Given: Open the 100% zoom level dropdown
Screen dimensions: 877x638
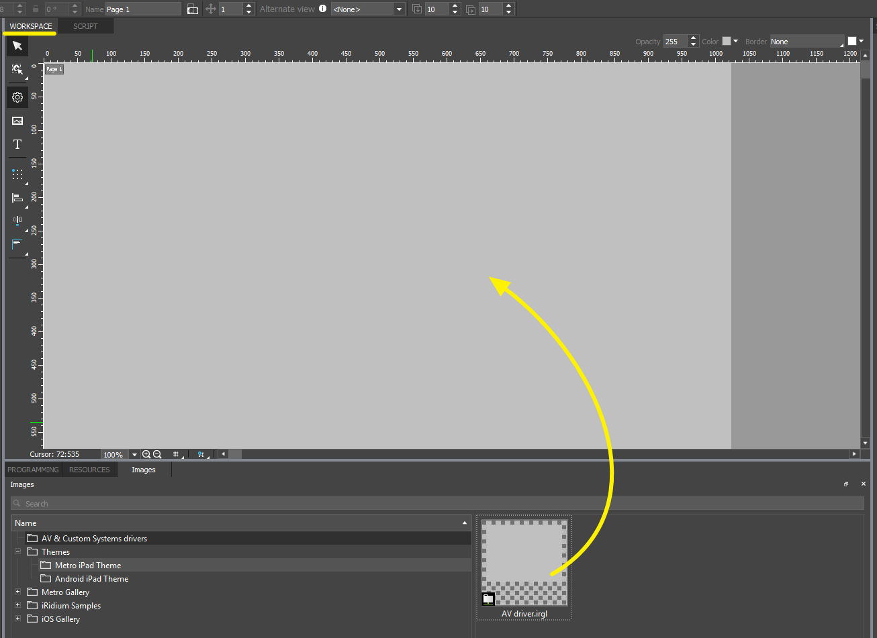Looking at the screenshot, I should pos(134,455).
